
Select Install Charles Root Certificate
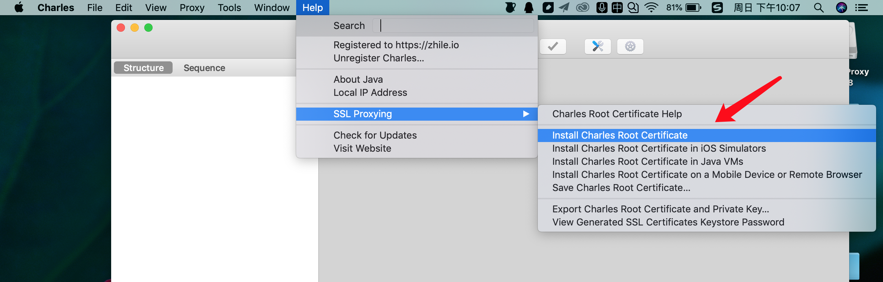tap(707, 135)
